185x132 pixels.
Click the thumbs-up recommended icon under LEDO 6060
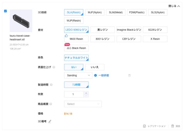tap(66, 36)
